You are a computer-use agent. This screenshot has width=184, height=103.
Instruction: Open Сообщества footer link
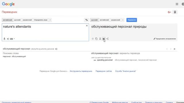point(136,102)
